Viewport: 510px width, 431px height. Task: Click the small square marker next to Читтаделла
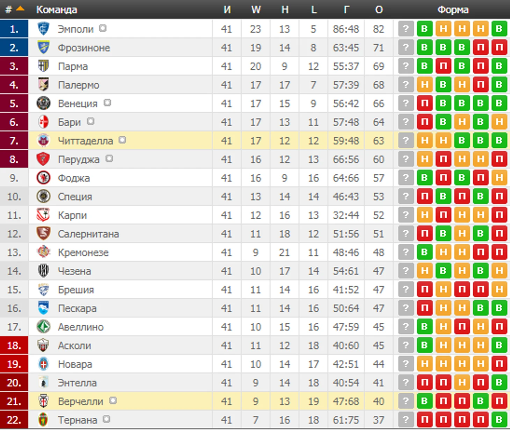tap(122, 140)
